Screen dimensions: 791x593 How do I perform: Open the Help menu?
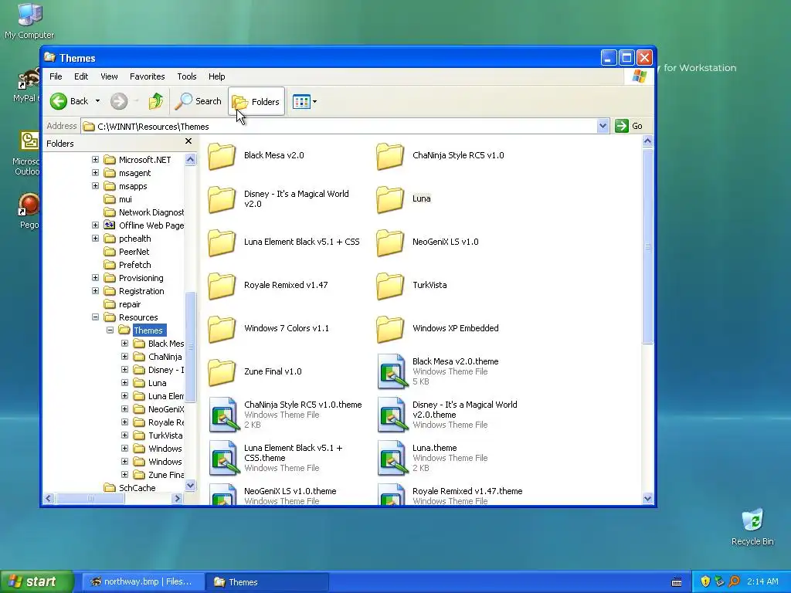click(217, 76)
